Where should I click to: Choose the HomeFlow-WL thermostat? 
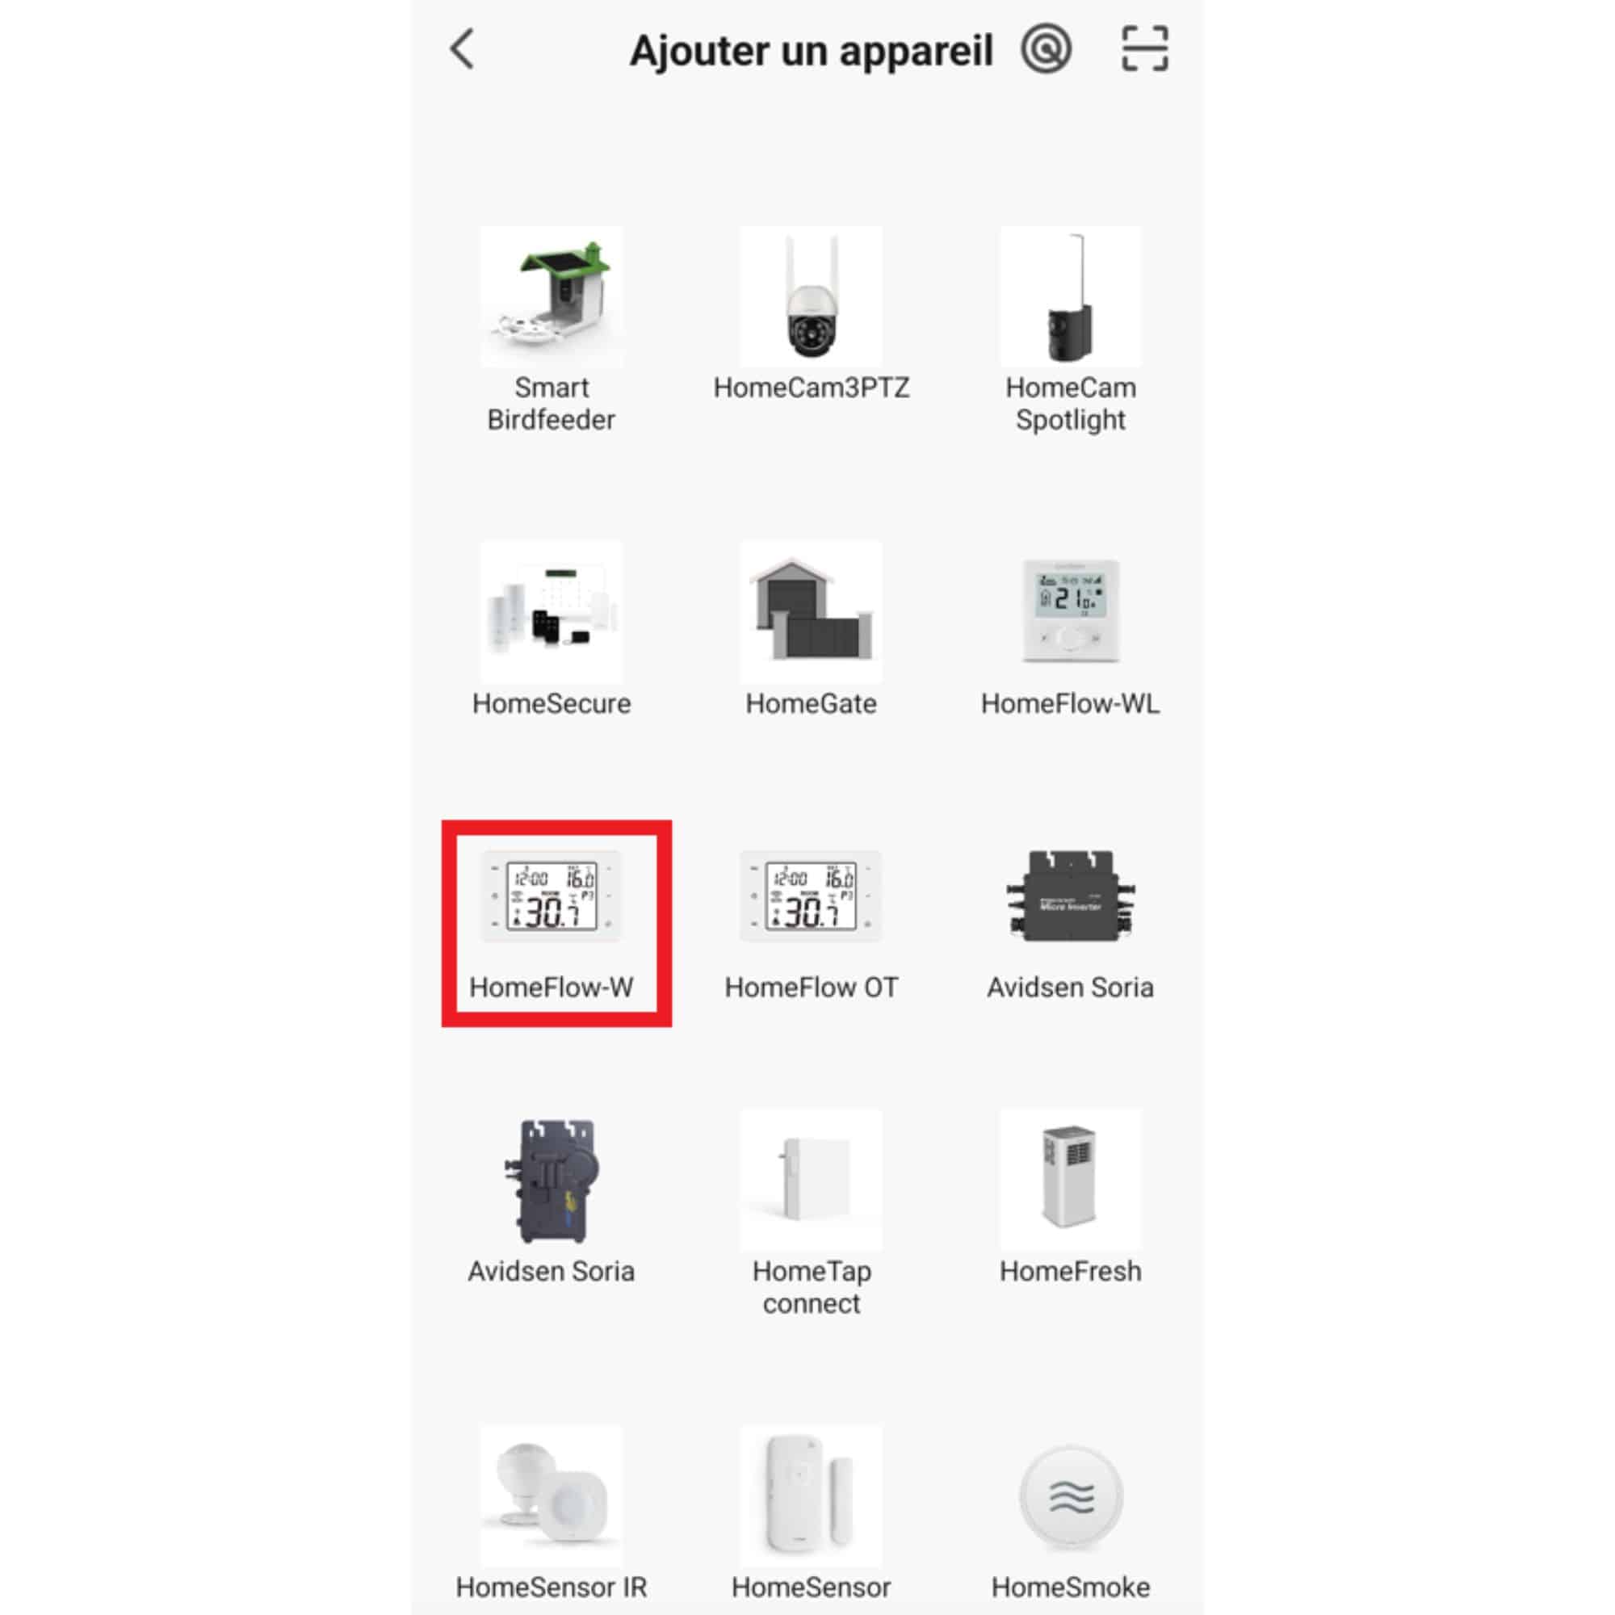point(1070,630)
